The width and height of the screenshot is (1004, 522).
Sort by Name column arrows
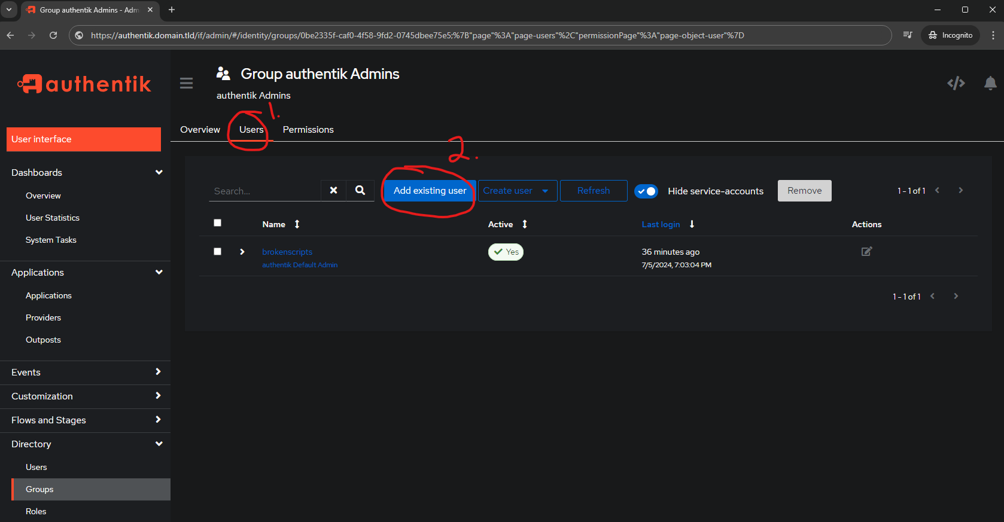(x=297, y=224)
